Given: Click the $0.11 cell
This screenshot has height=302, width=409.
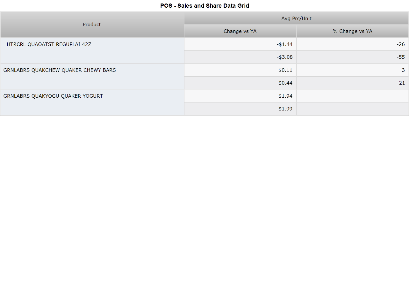Looking at the screenshot, I should [240, 70].
